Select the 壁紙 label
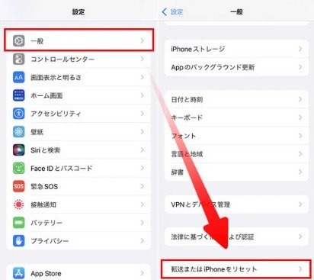The image size is (314, 280). click(x=37, y=132)
